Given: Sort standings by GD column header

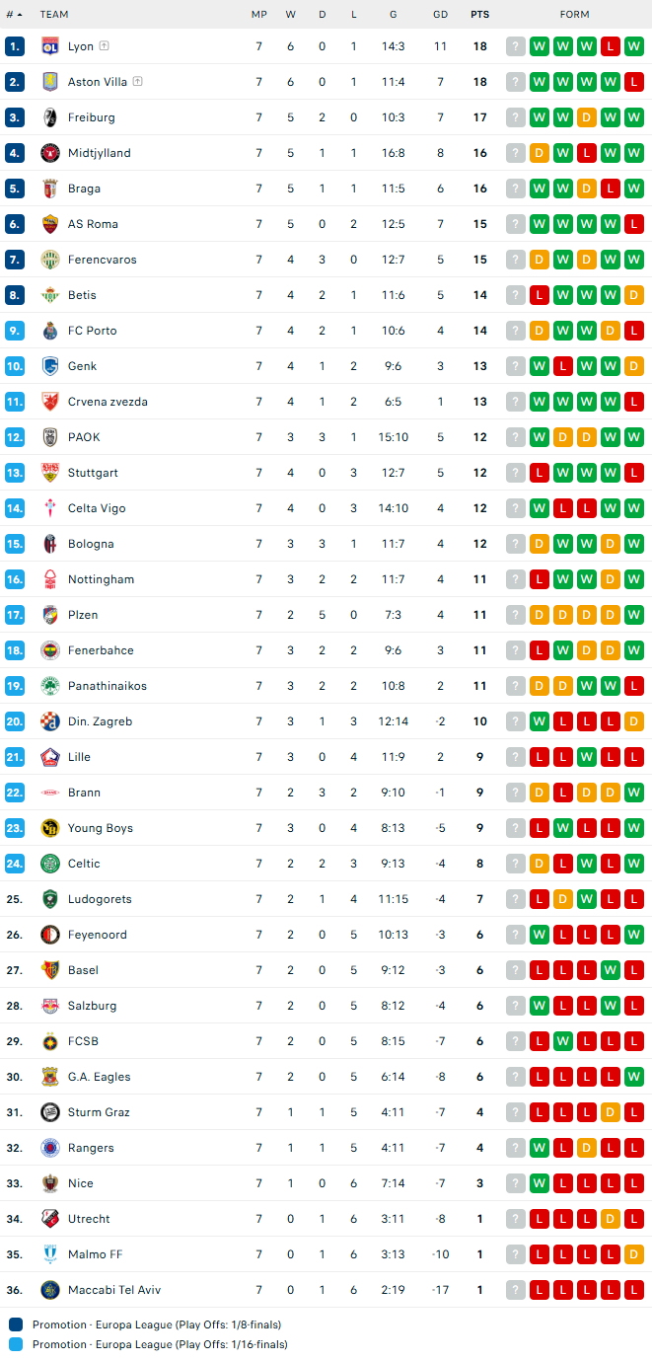Looking at the screenshot, I should [440, 15].
